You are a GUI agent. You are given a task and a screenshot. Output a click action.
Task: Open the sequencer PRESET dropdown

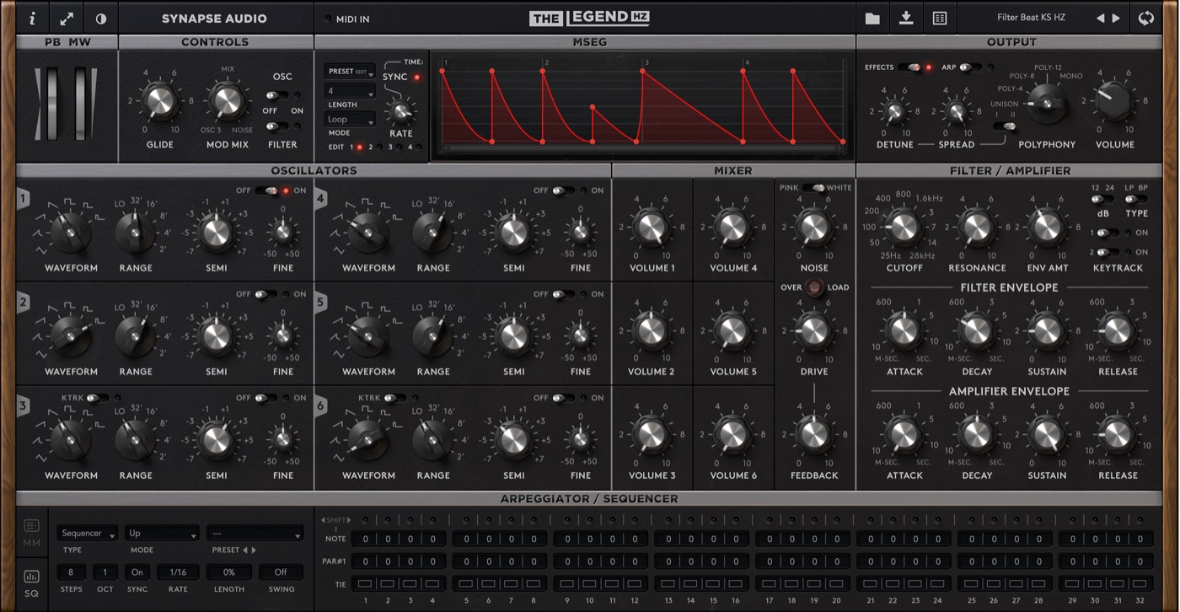[255, 534]
